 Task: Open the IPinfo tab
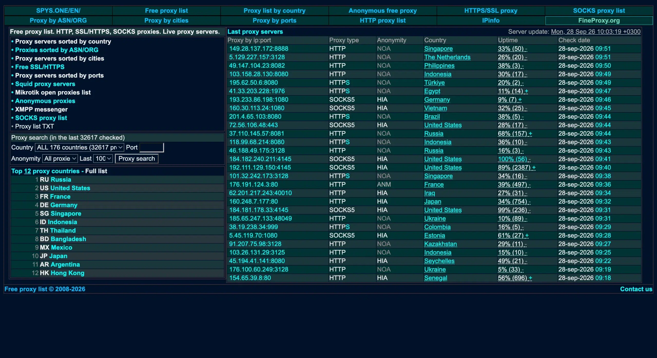tap(491, 21)
